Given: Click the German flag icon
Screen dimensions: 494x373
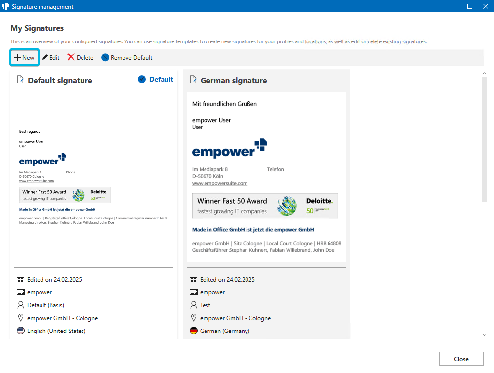Looking at the screenshot, I should click(194, 331).
